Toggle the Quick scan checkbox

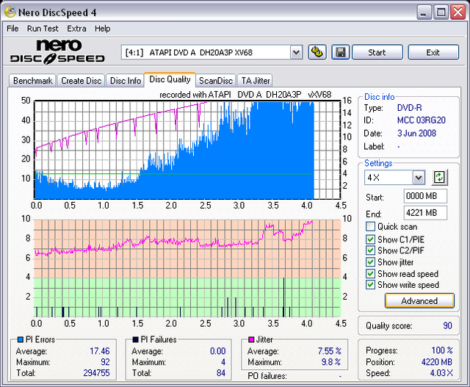click(x=370, y=226)
